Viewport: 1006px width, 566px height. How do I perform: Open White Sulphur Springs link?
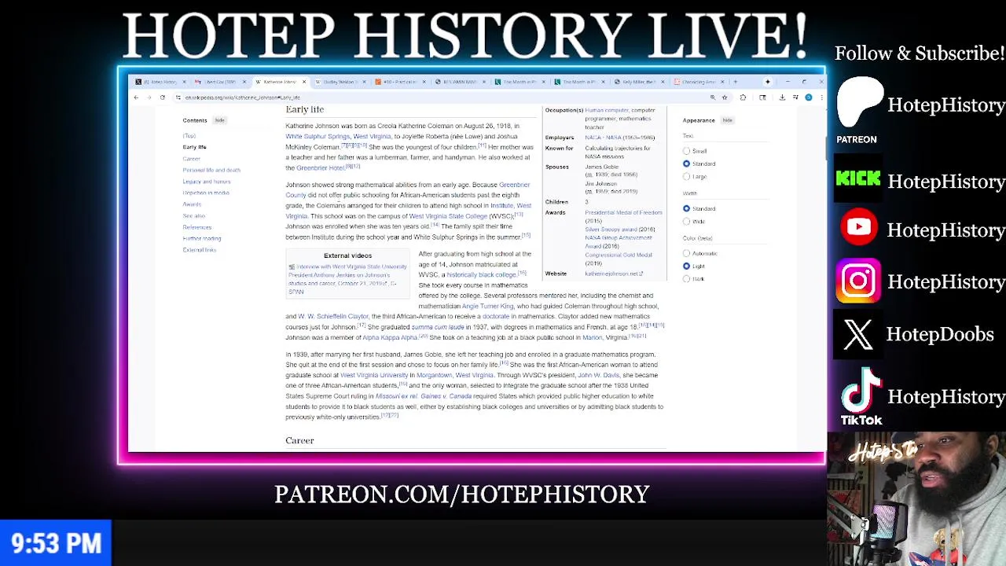[x=318, y=136]
